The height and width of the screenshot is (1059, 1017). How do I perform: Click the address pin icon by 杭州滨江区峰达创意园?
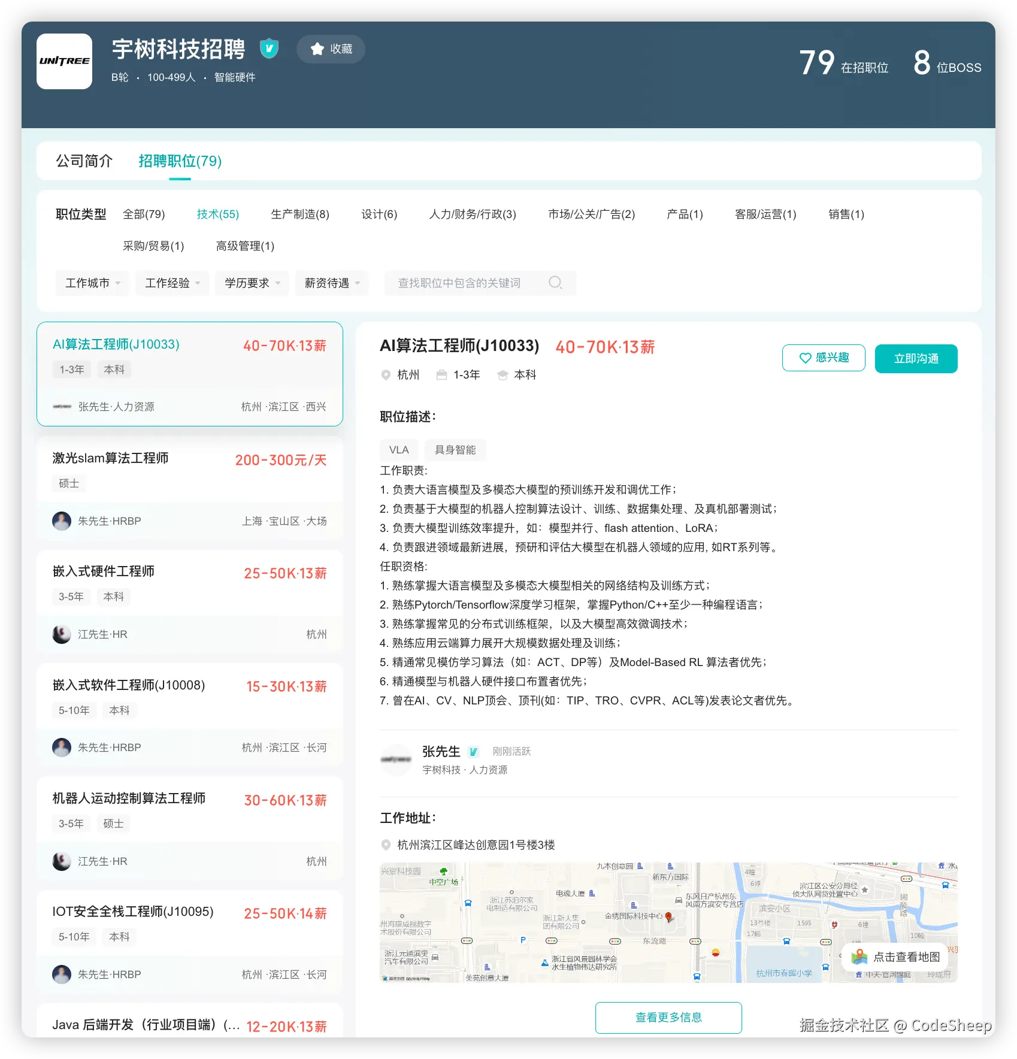tap(386, 845)
